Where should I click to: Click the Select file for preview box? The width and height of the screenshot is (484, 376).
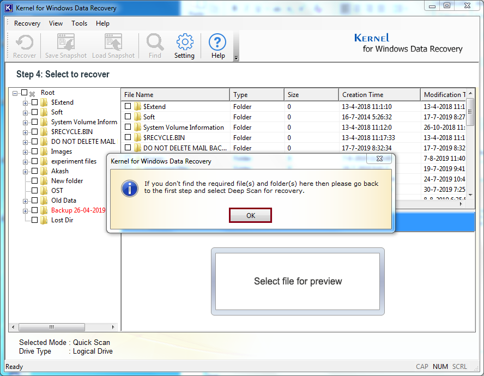[298, 281]
